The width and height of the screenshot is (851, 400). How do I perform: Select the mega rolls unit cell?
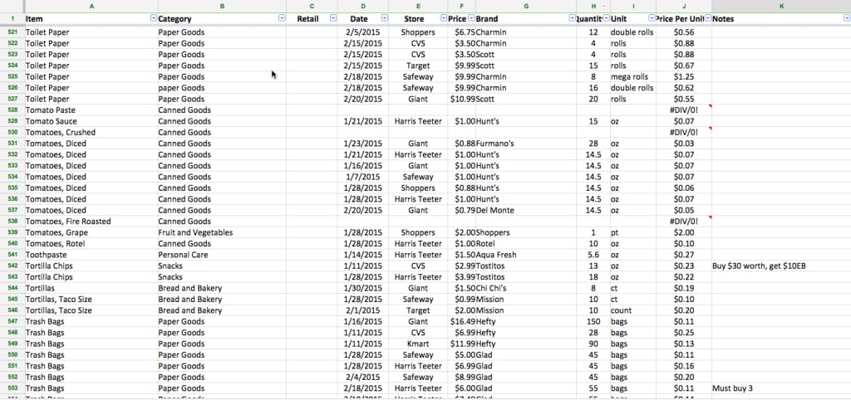click(x=633, y=76)
